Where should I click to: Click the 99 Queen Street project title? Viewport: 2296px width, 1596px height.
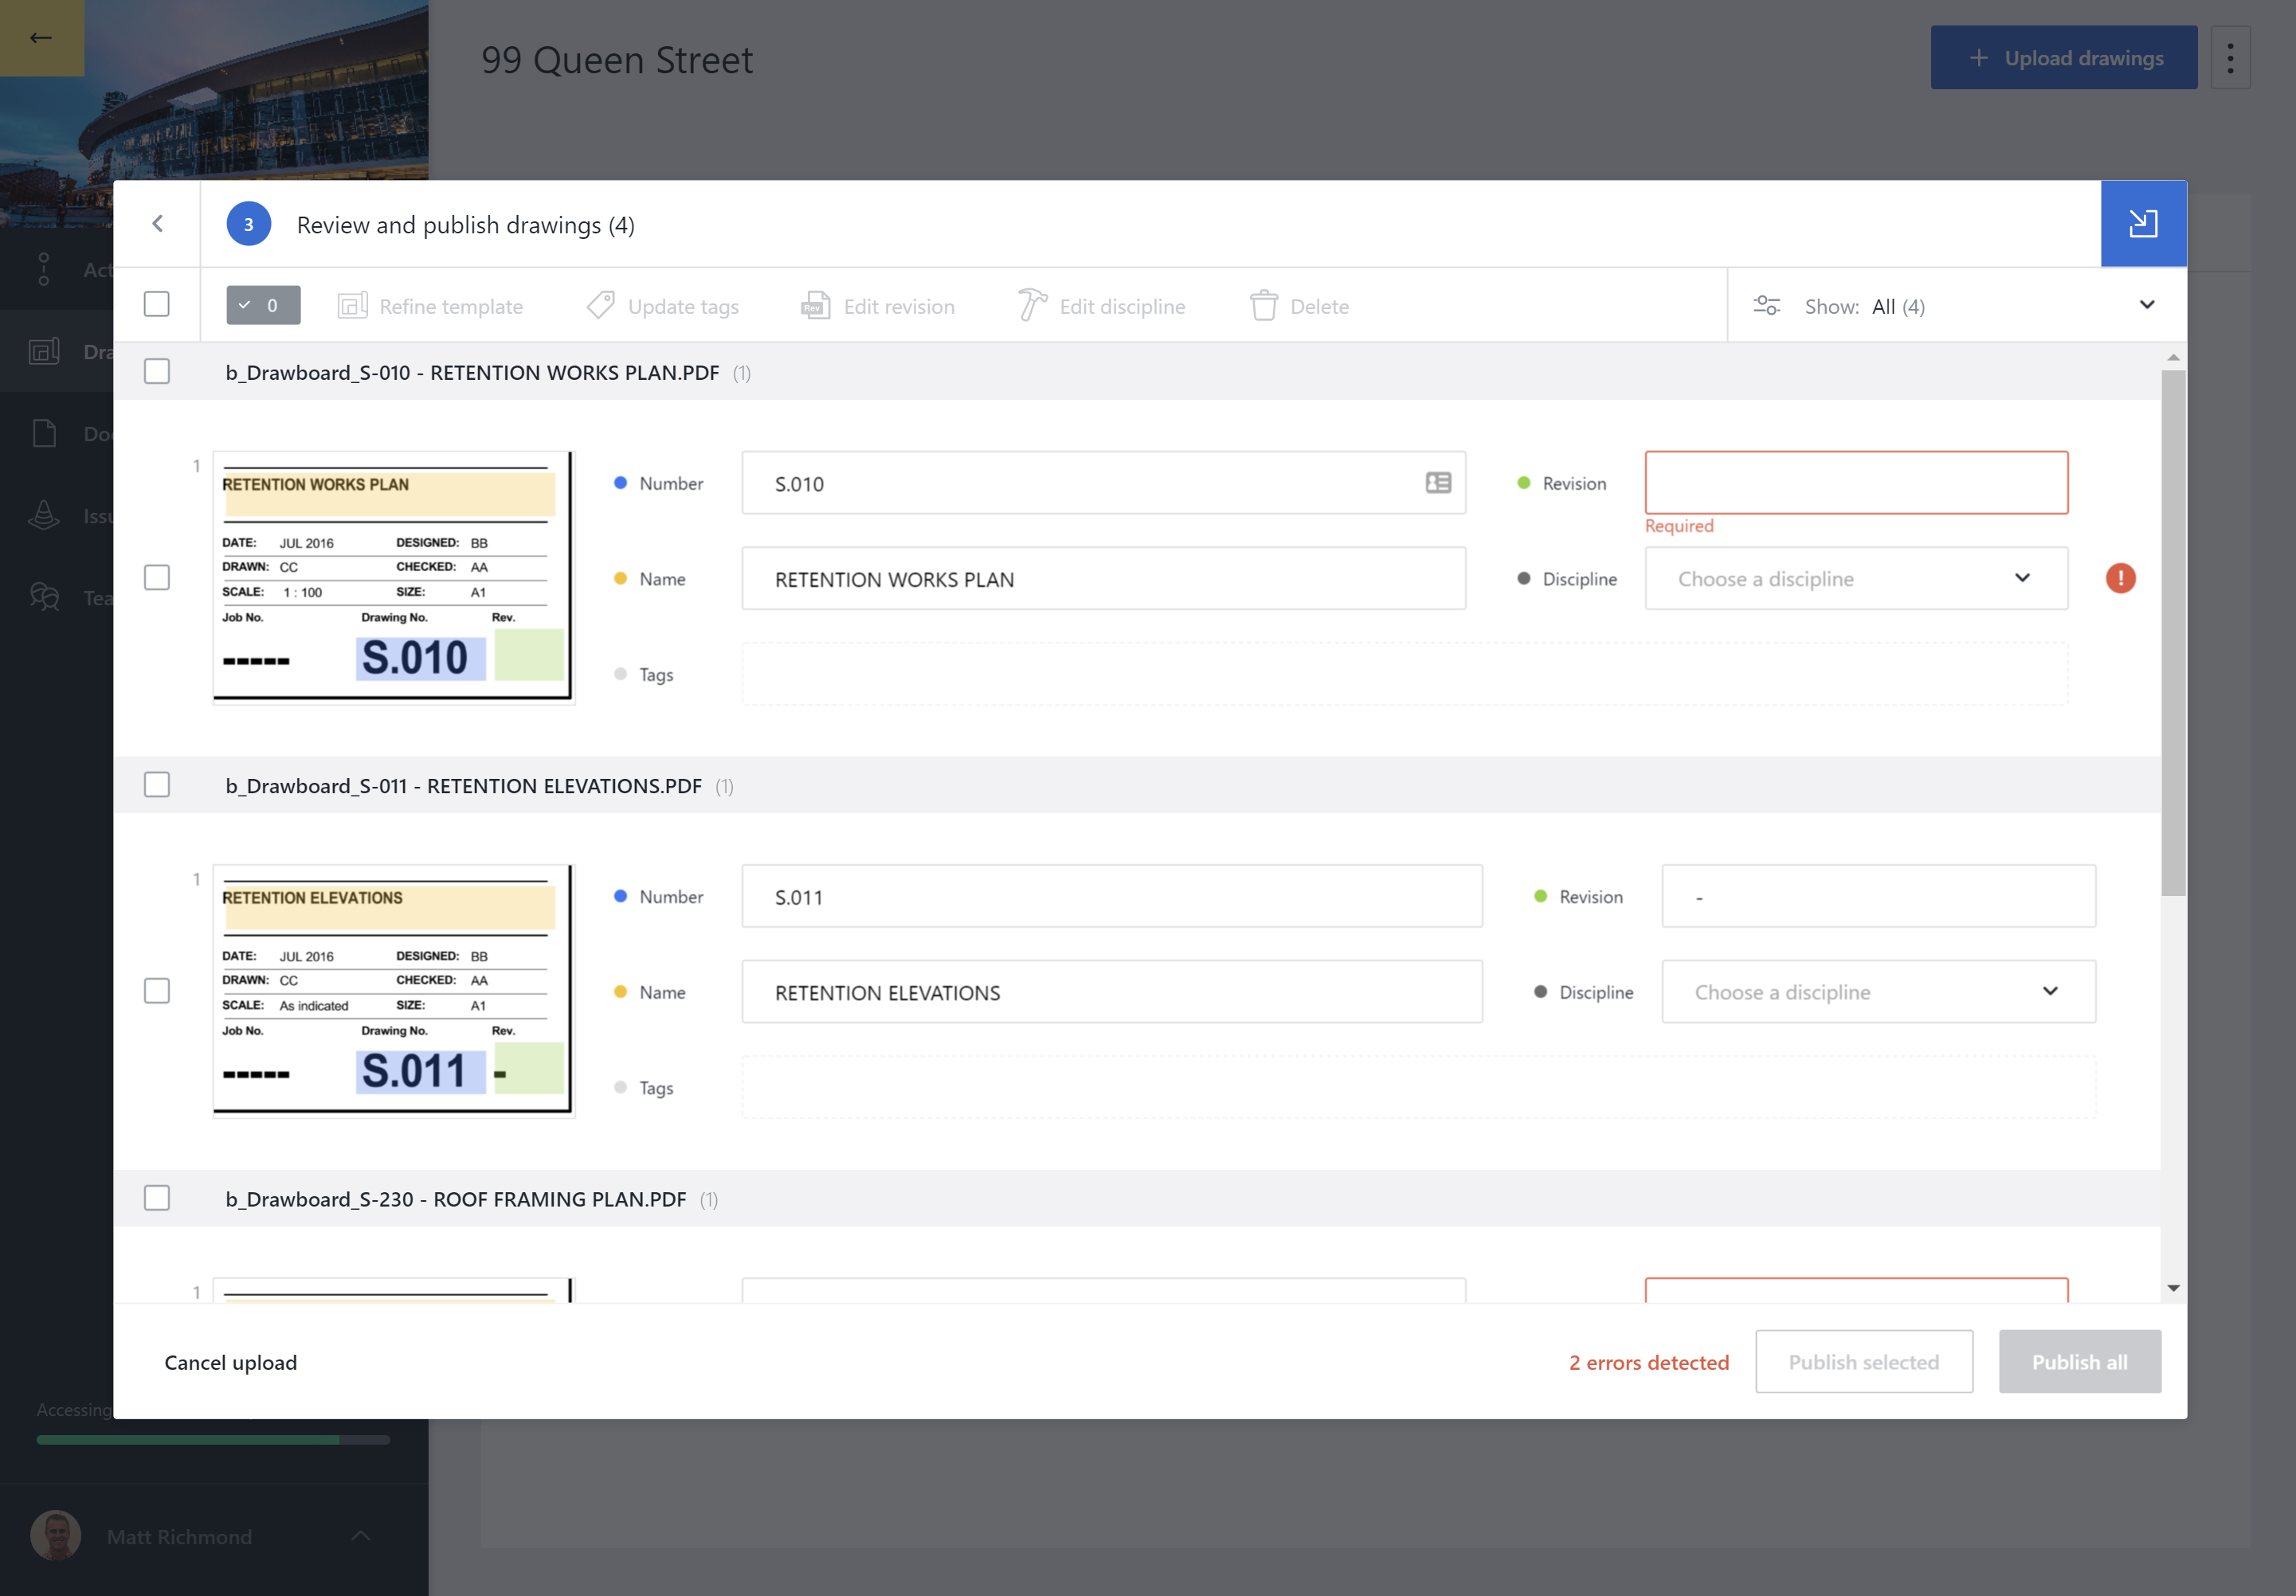point(617,60)
